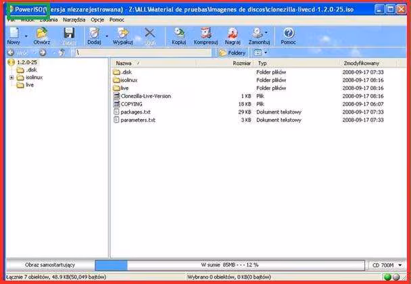Screen dimensions: 411x284
Task: Open the Widok menu
Action: pyautogui.click(x=28, y=20)
